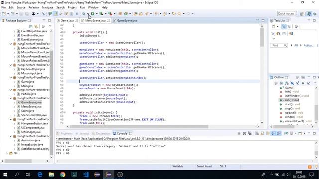The width and height of the screenshot is (319, 179).
Task: Collapse the package containing Particle.java
Action: [11, 90]
